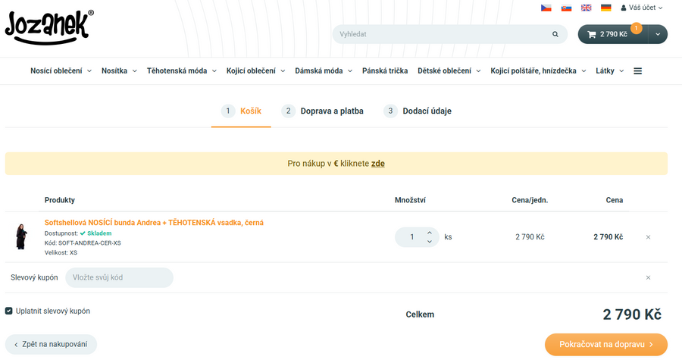This screenshot has width=682, height=363.
Task: Select the German flag language
Action: [x=606, y=8]
